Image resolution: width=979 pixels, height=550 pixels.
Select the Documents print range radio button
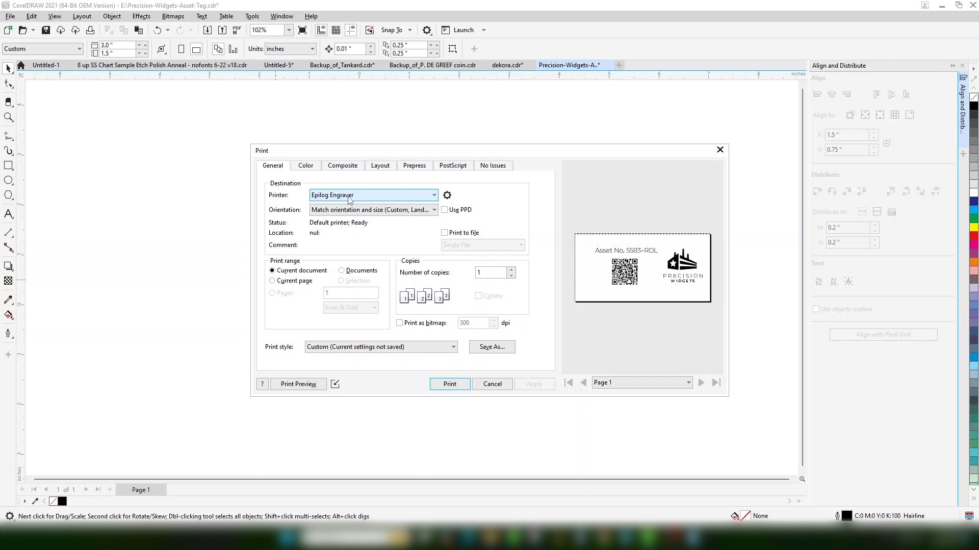(342, 270)
